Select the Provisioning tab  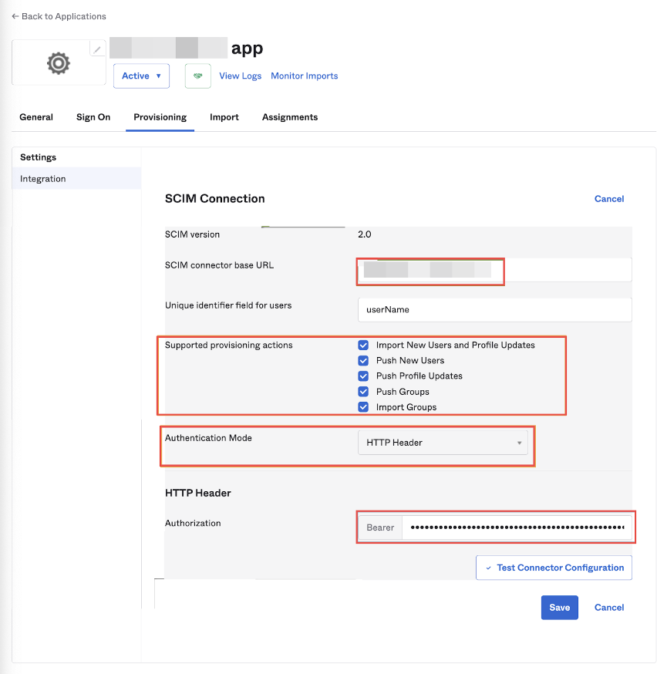point(160,117)
